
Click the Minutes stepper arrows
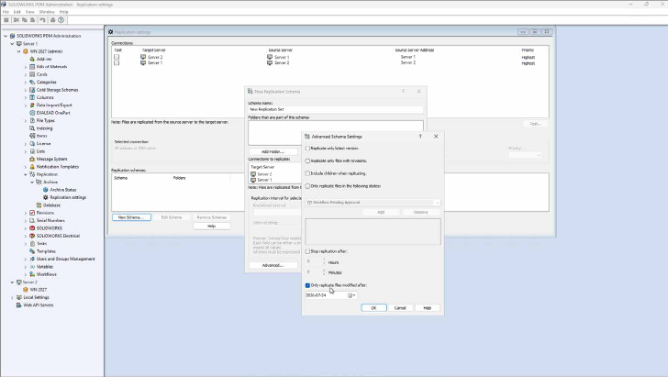pos(324,272)
